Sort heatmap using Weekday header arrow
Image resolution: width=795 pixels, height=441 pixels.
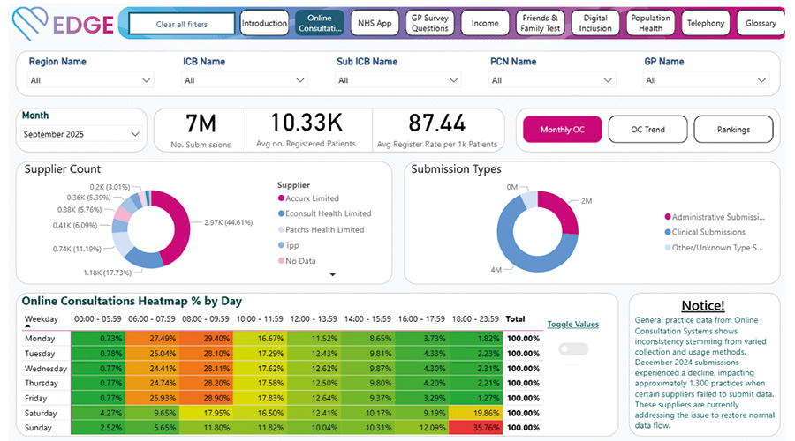[27, 328]
